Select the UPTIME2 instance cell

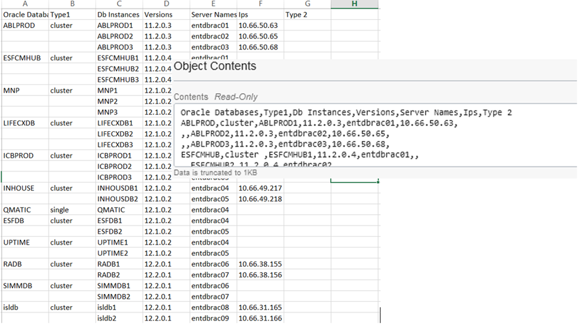119,253
